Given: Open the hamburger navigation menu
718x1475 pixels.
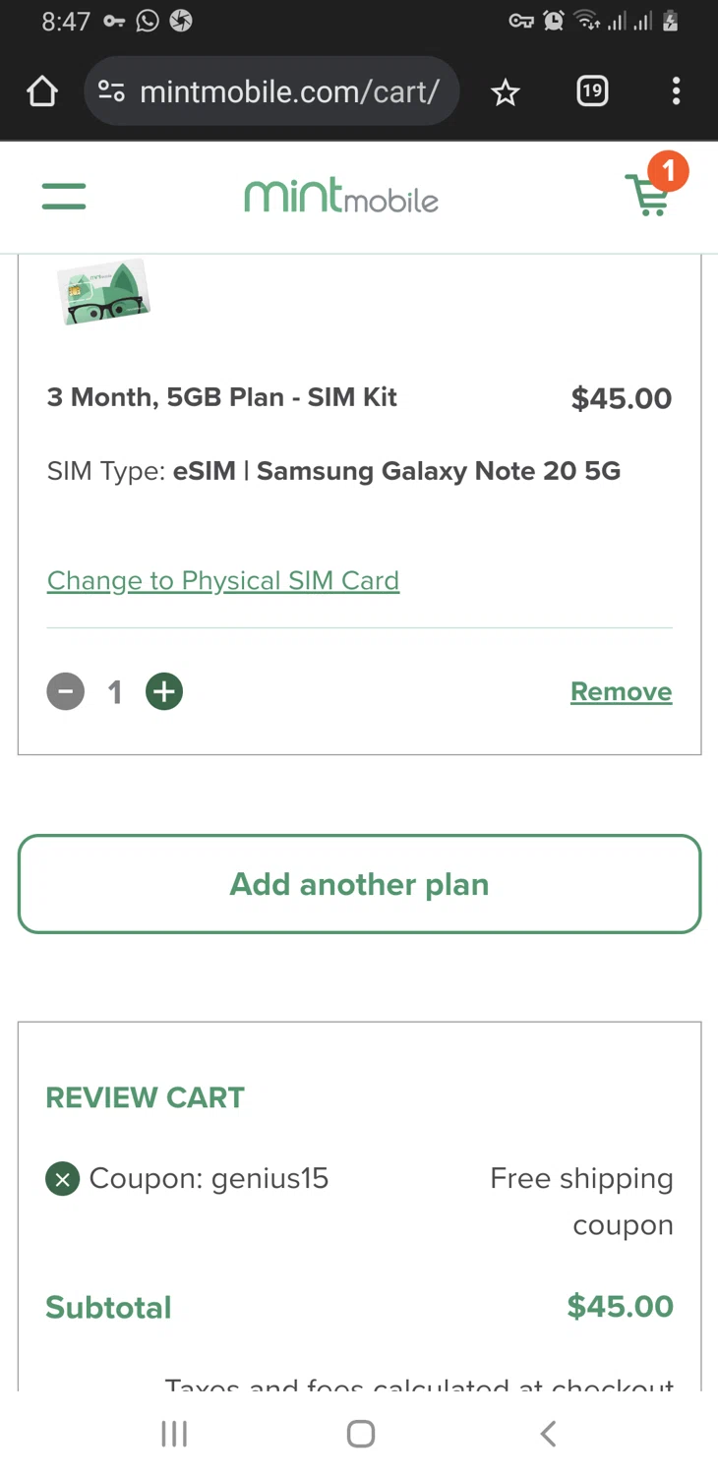Looking at the screenshot, I should 64,196.
